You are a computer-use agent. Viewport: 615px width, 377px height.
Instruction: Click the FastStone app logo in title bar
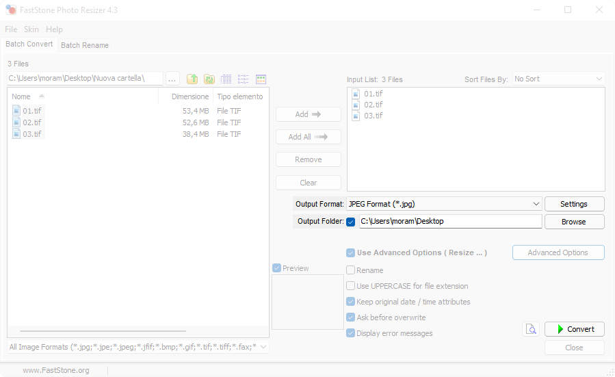(x=11, y=10)
